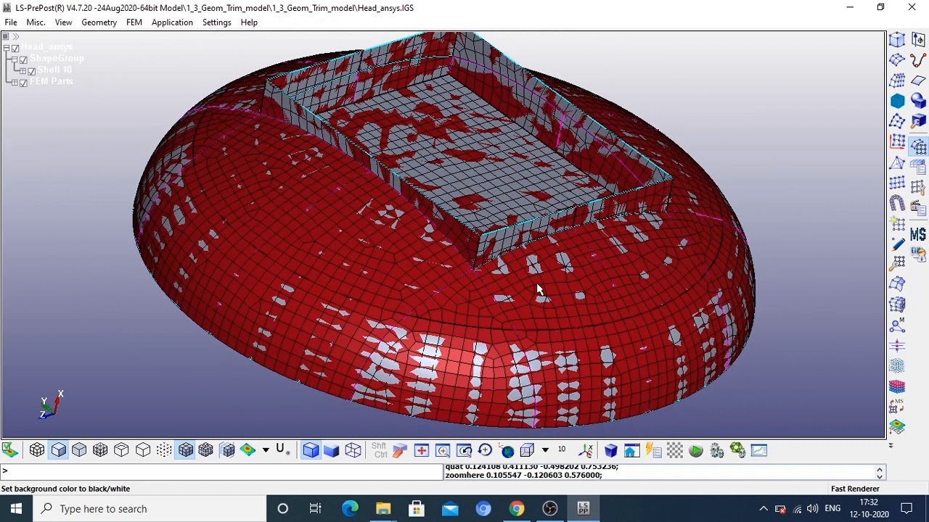Select the highlighted shaded cube display icon
The height and width of the screenshot is (522, 929).
(58, 450)
